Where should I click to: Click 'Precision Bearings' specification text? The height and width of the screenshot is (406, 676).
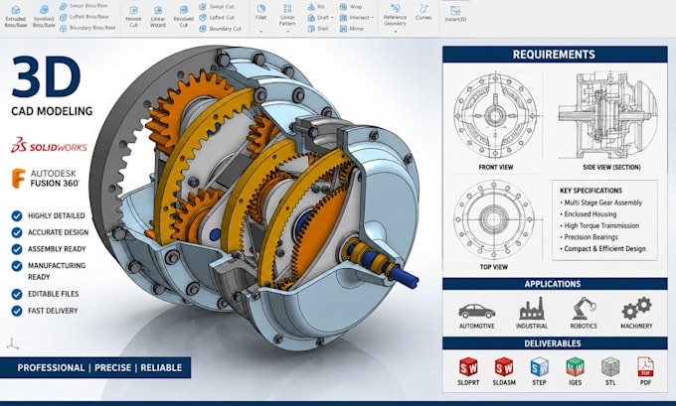click(591, 237)
